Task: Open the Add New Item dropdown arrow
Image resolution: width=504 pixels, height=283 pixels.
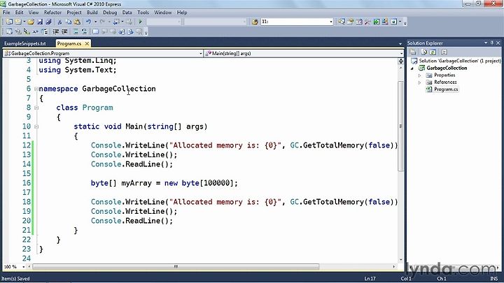Action: click(x=24, y=22)
